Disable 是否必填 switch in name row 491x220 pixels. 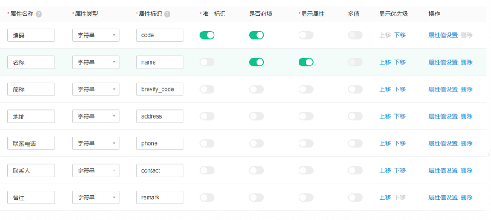pyautogui.click(x=256, y=62)
